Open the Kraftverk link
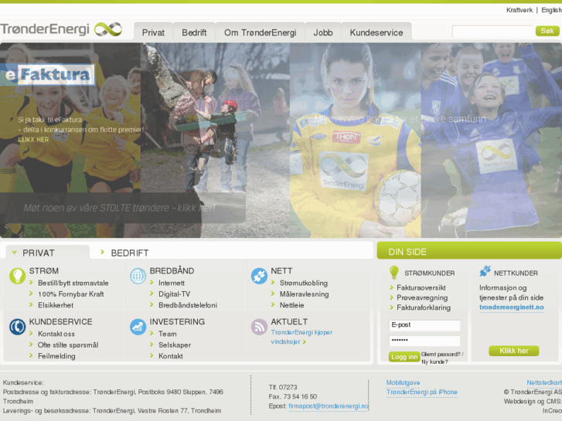 tap(519, 10)
